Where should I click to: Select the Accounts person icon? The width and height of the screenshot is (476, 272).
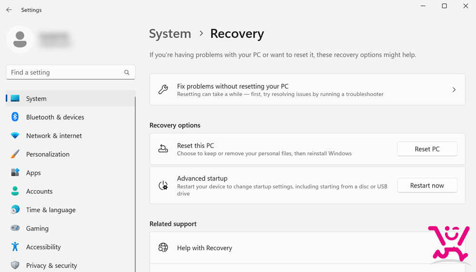[x=15, y=191]
